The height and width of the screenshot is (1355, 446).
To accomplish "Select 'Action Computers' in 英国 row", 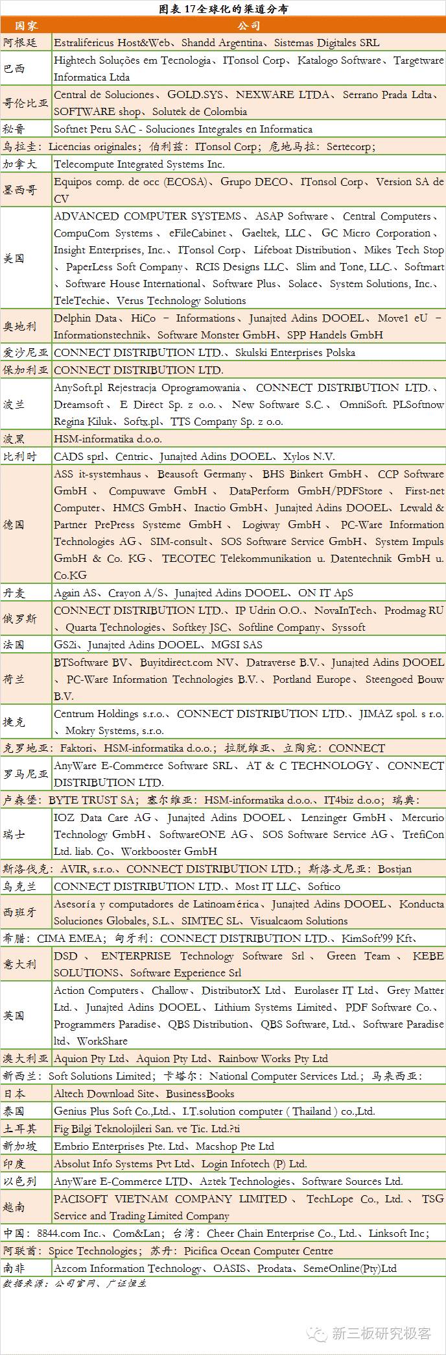I will [x=97, y=991].
